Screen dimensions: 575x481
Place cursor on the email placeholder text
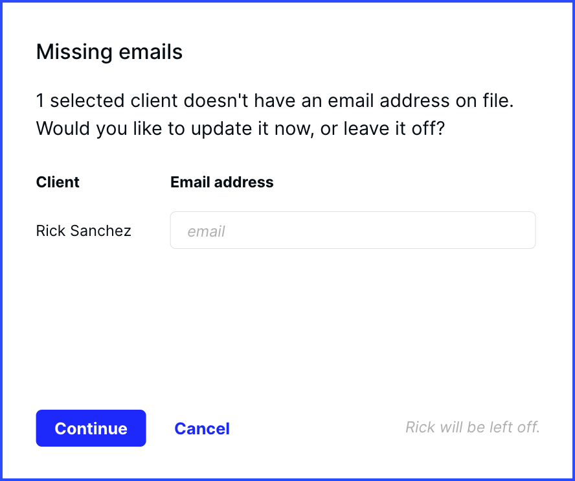(206, 231)
